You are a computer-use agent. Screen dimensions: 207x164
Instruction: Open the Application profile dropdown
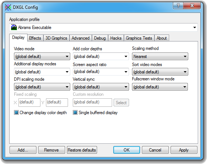point(103,28)
